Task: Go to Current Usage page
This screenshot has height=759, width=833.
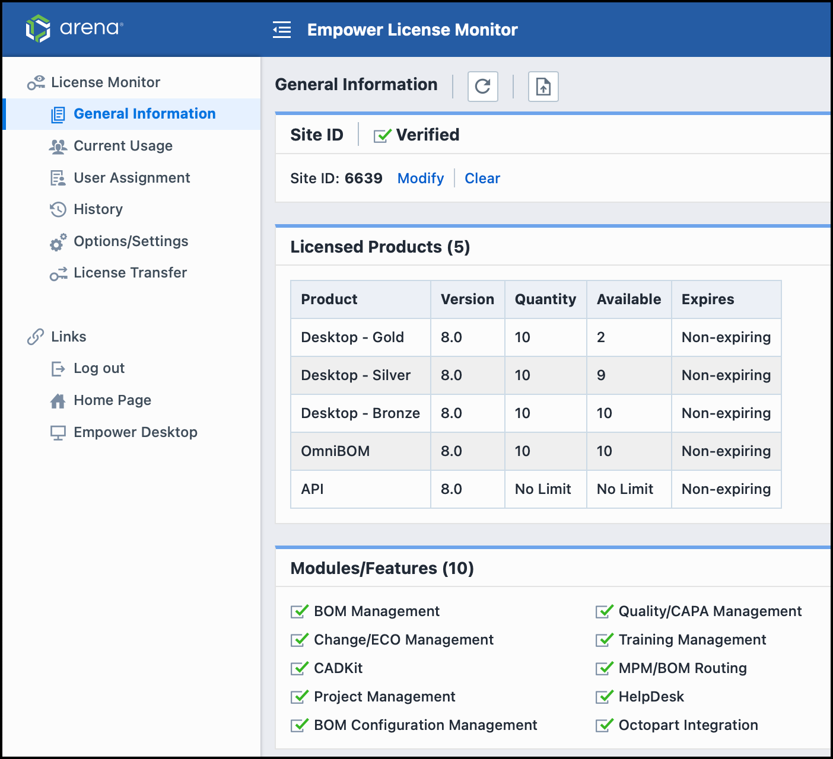Action: (x=123, y=146)
